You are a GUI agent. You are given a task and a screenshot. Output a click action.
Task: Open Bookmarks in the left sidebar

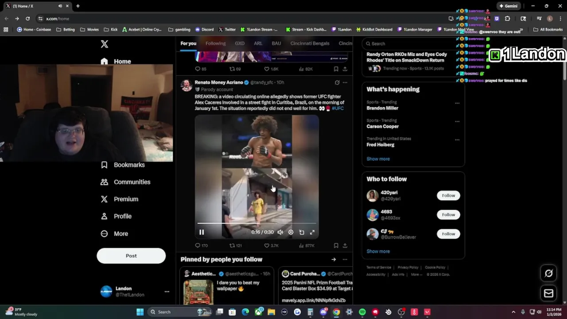click(x=123, y=165)
